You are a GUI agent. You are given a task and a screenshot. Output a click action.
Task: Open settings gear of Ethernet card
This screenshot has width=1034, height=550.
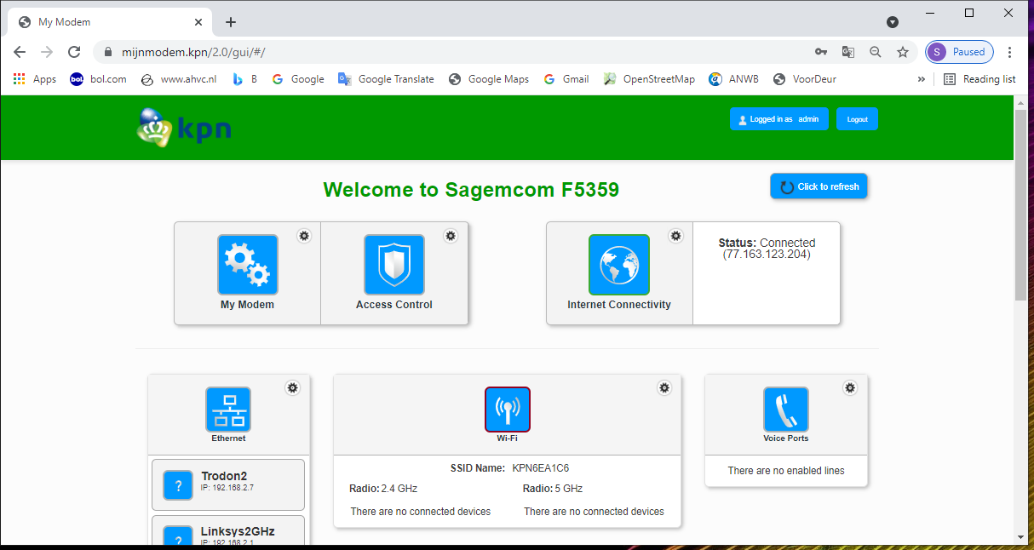pyautogui.click(x=293, y=388)
